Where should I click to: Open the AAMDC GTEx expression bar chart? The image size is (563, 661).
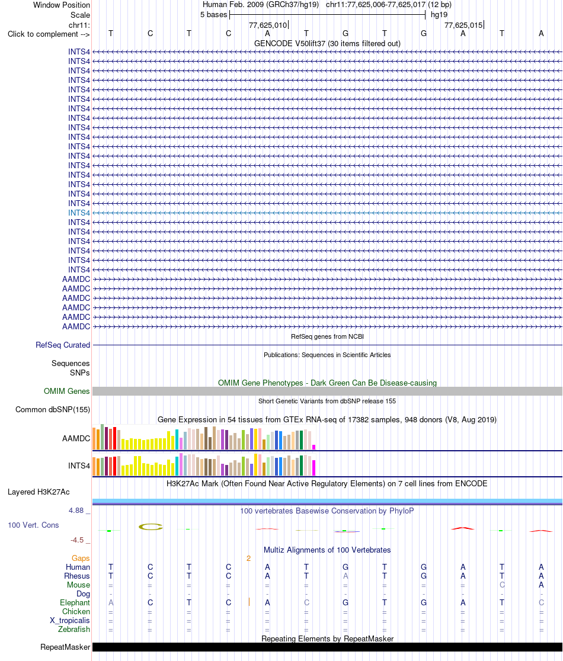tap(204, 437)
